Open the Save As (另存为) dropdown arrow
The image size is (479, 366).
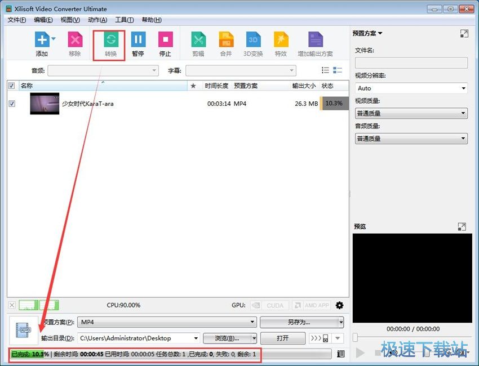coord(341,322)
